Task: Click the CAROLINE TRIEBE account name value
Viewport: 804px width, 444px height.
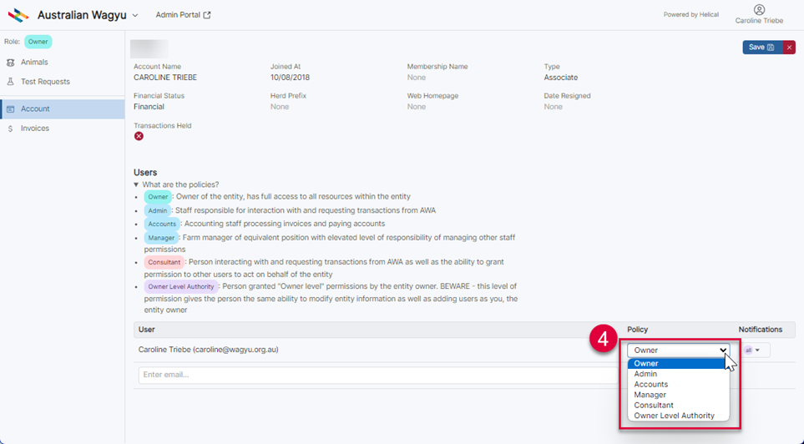Action: 165,78
